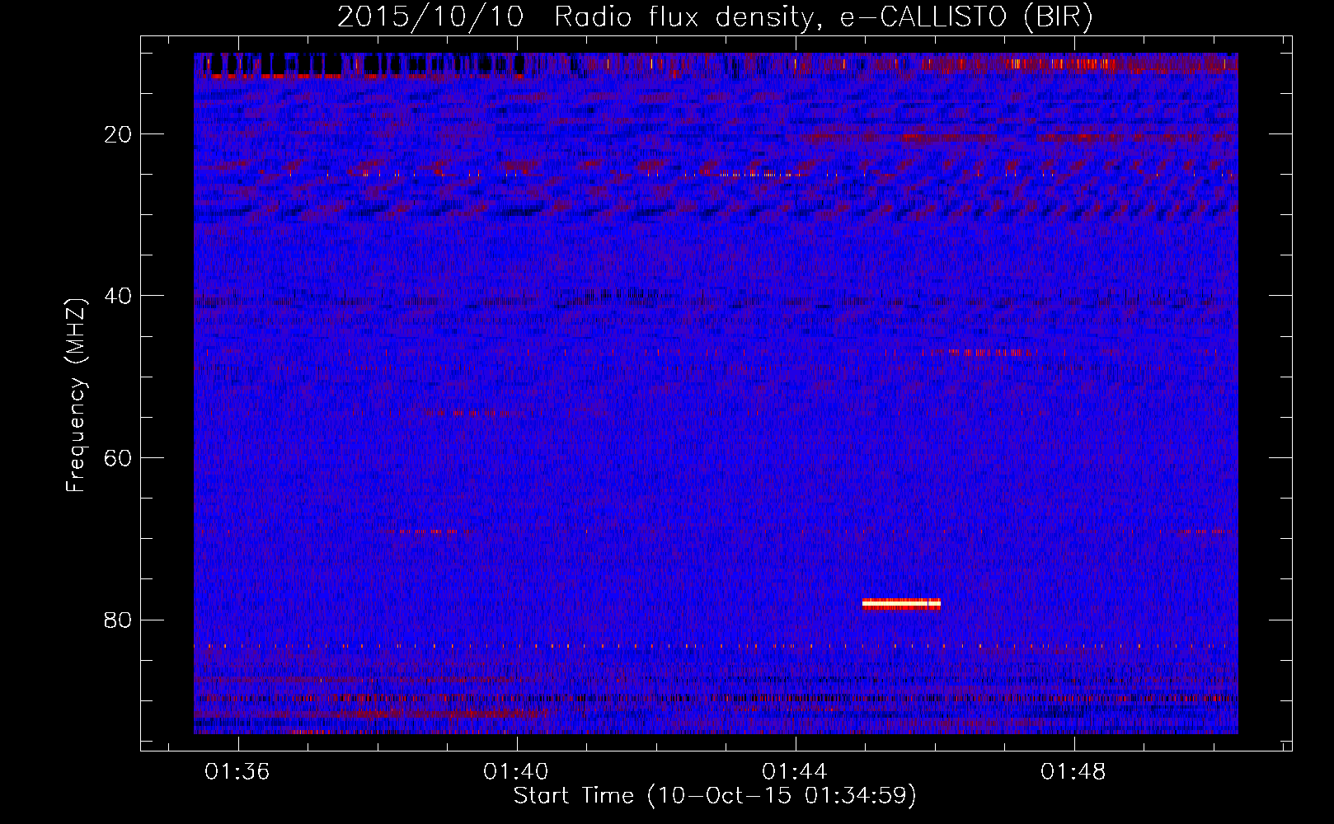Click the Frequency (MHZ) axis label
The image size is (1334, 824).
[x=76, y=395]
